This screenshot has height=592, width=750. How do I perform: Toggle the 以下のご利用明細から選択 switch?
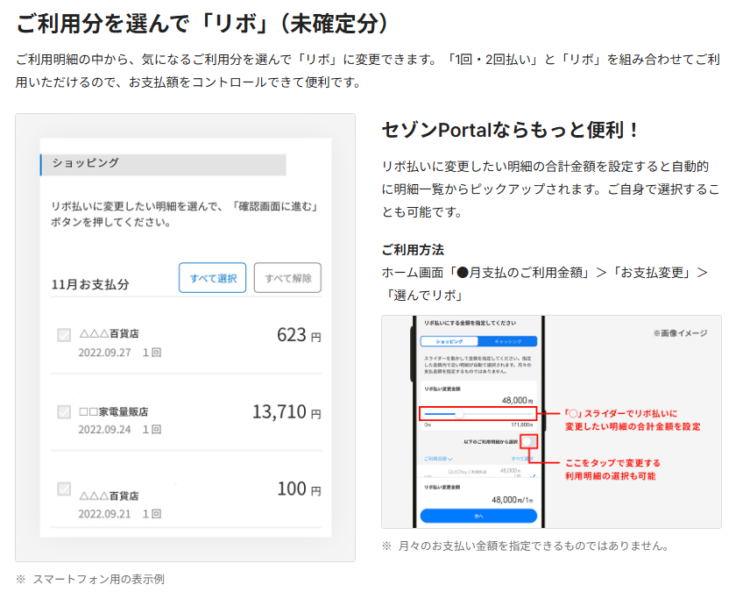point(528,442)
